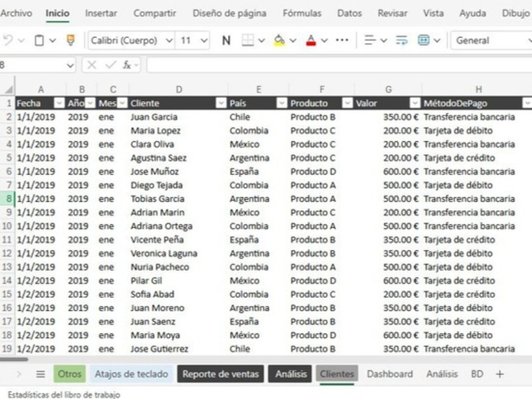The width and height of the screenshot is (532, 399).
Task: Switch to Atajos de teclado sheet
Action: 131,374
